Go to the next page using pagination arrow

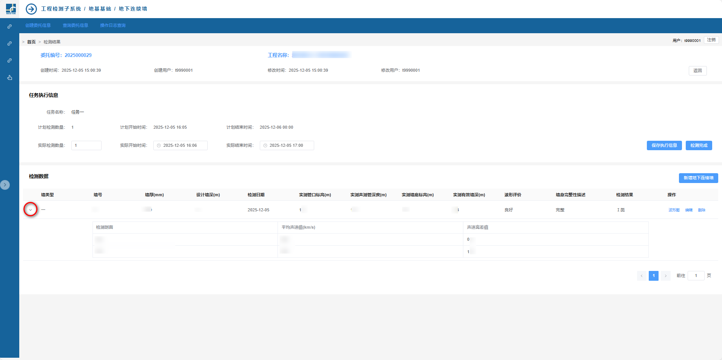coord(665,276)
